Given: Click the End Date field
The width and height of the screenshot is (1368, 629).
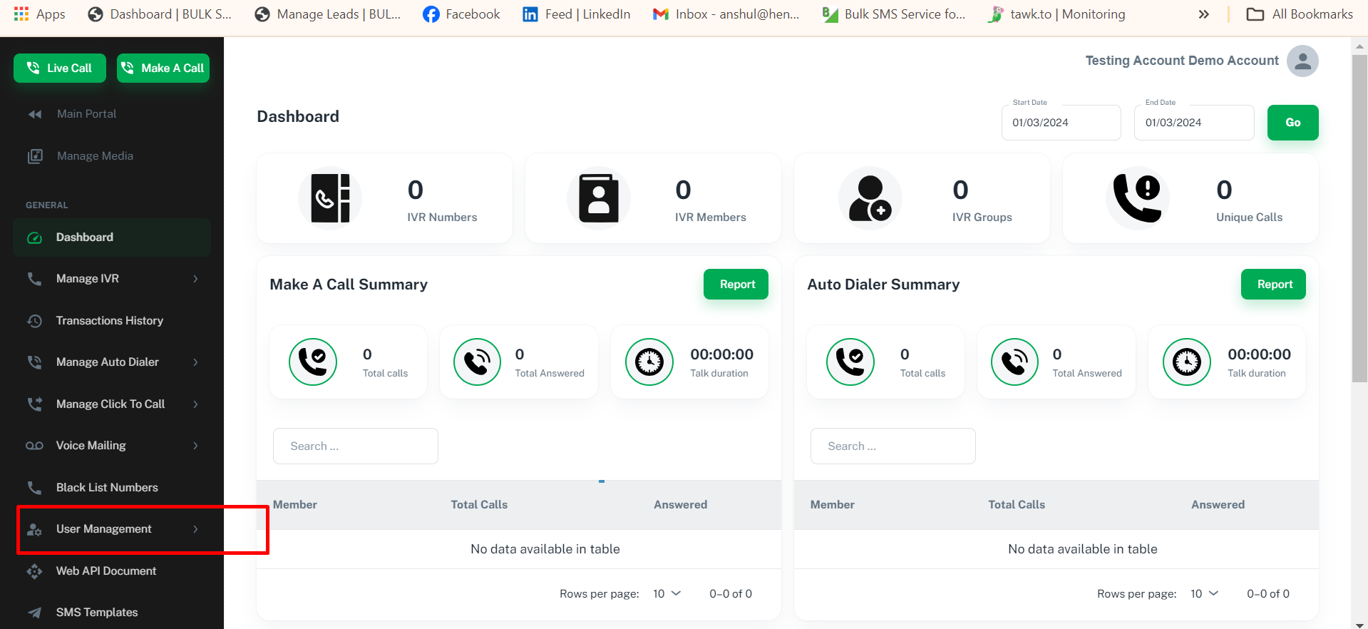Looking at the screenshot, I should (x=1194, y=123).
